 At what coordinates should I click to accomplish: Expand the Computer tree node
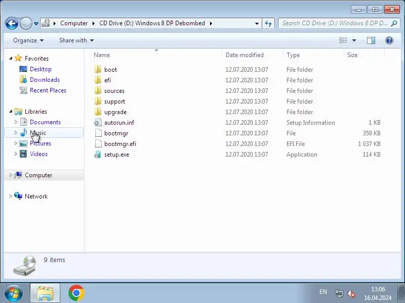[11, 175]
